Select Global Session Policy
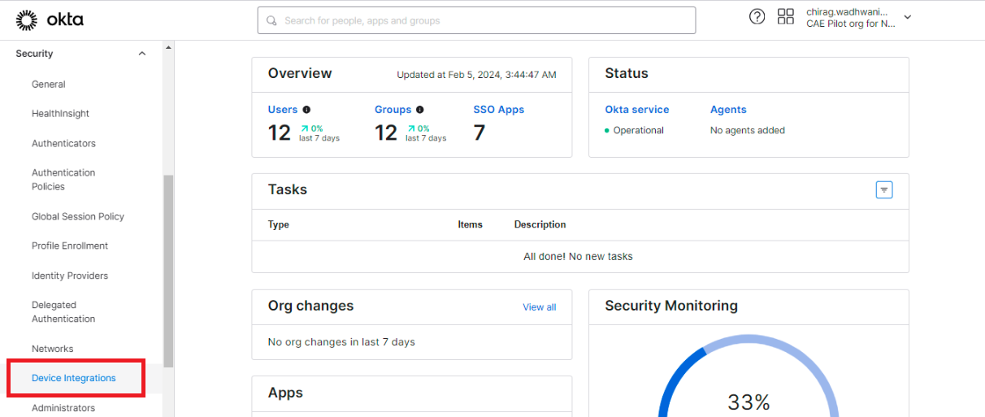This screenshot has height=417, width=985. tap(78, 217)
